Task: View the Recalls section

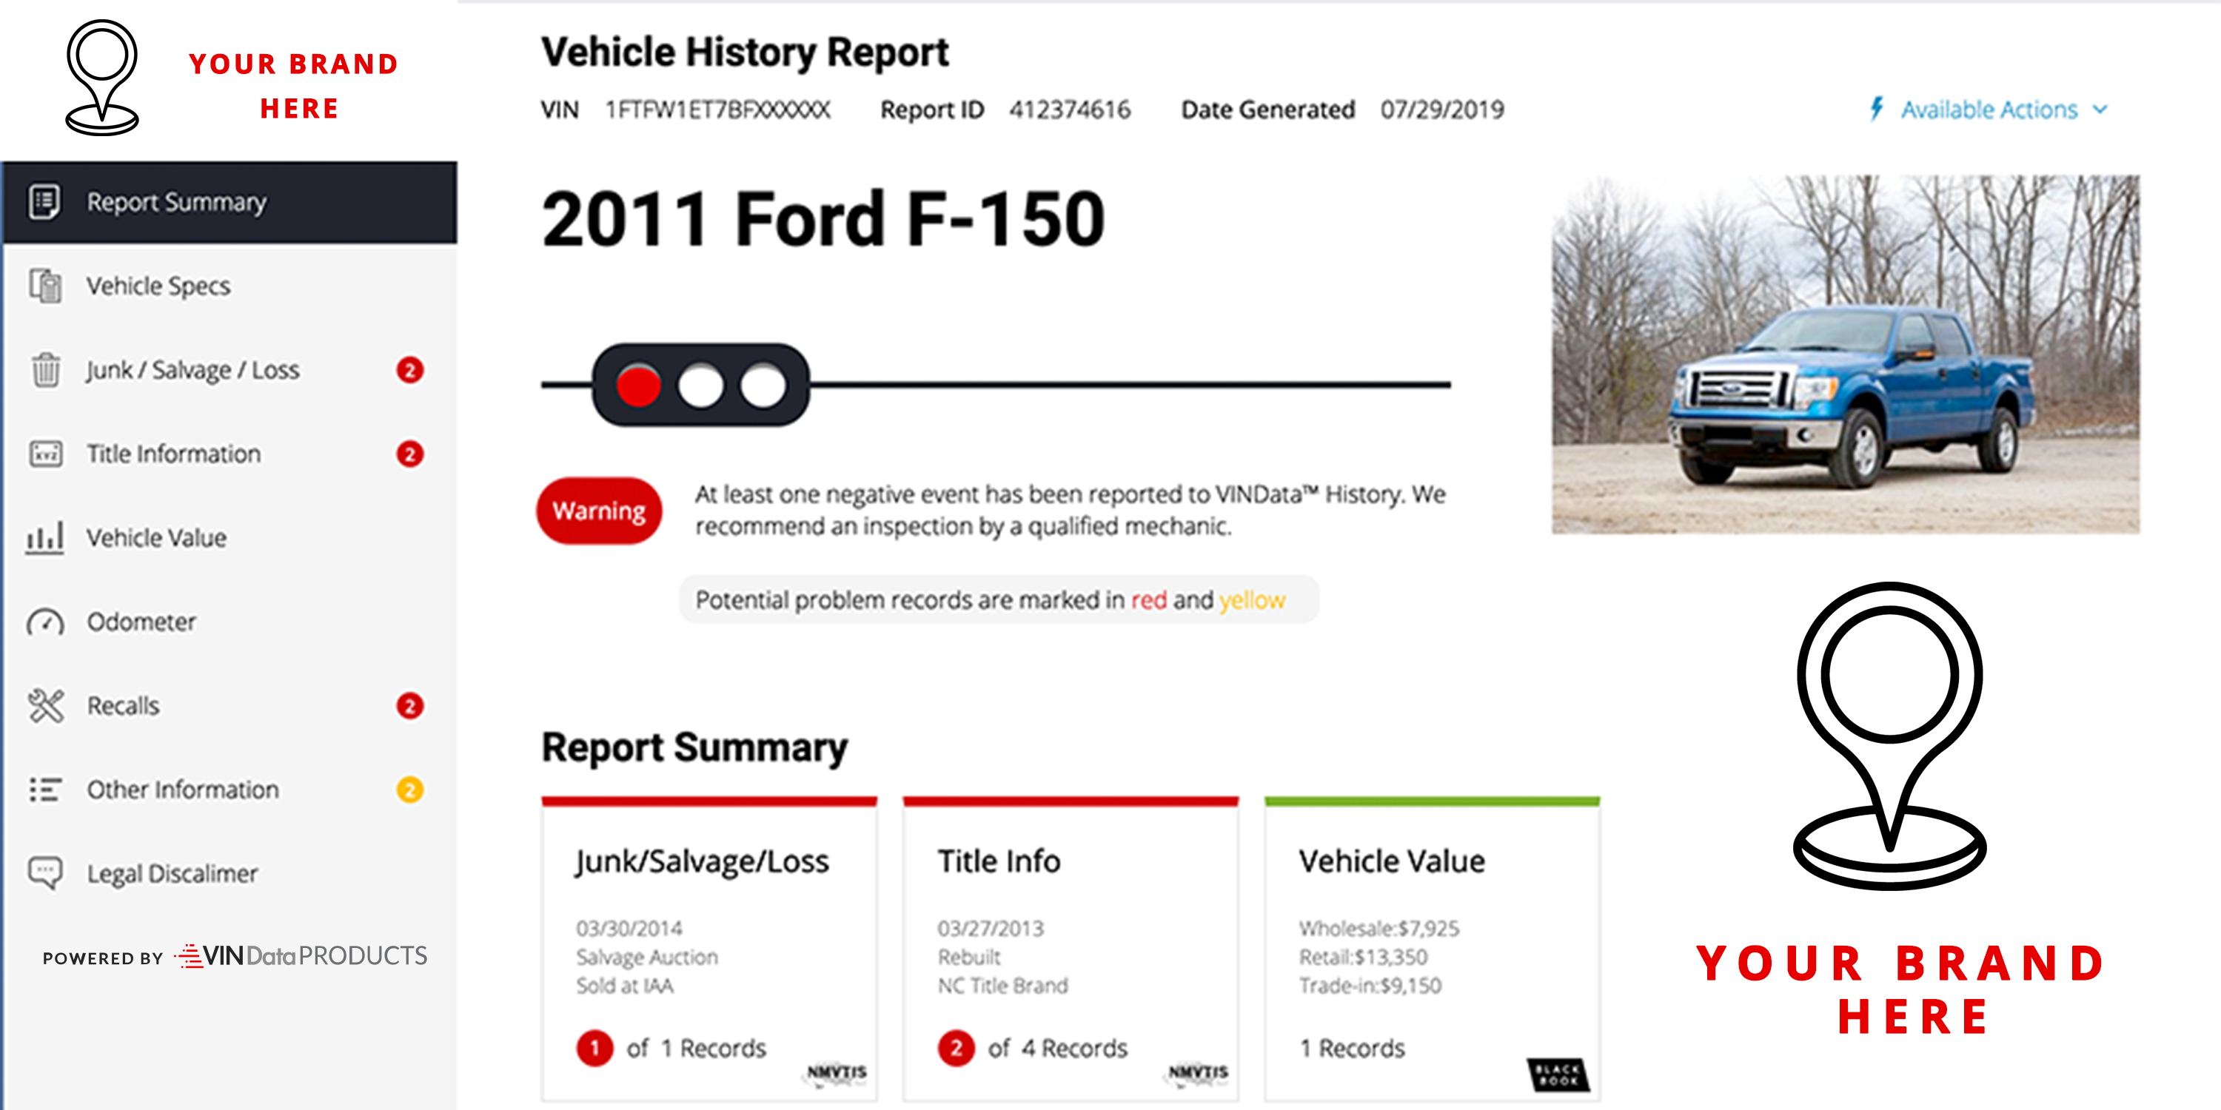Action: coord(230,706)
